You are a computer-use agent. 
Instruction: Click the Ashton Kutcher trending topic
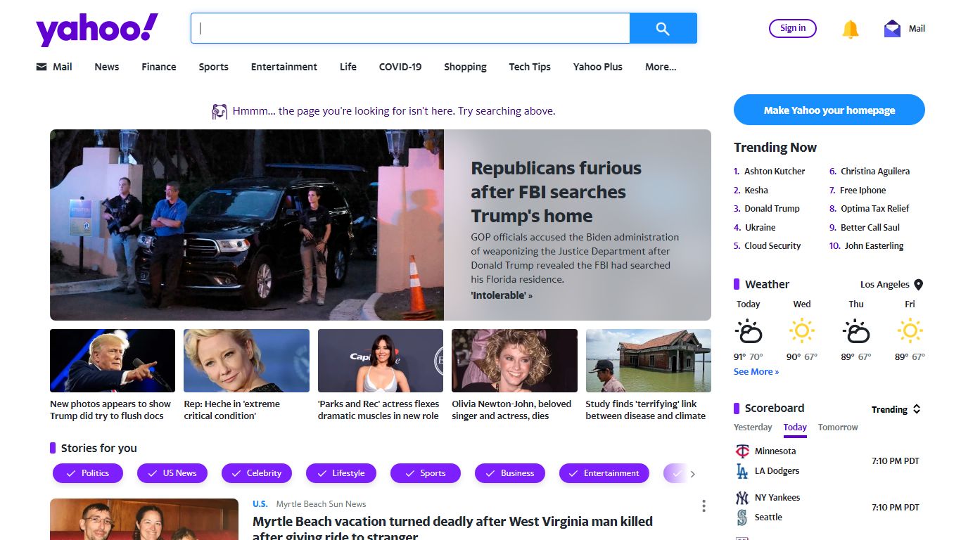(775, 171)
